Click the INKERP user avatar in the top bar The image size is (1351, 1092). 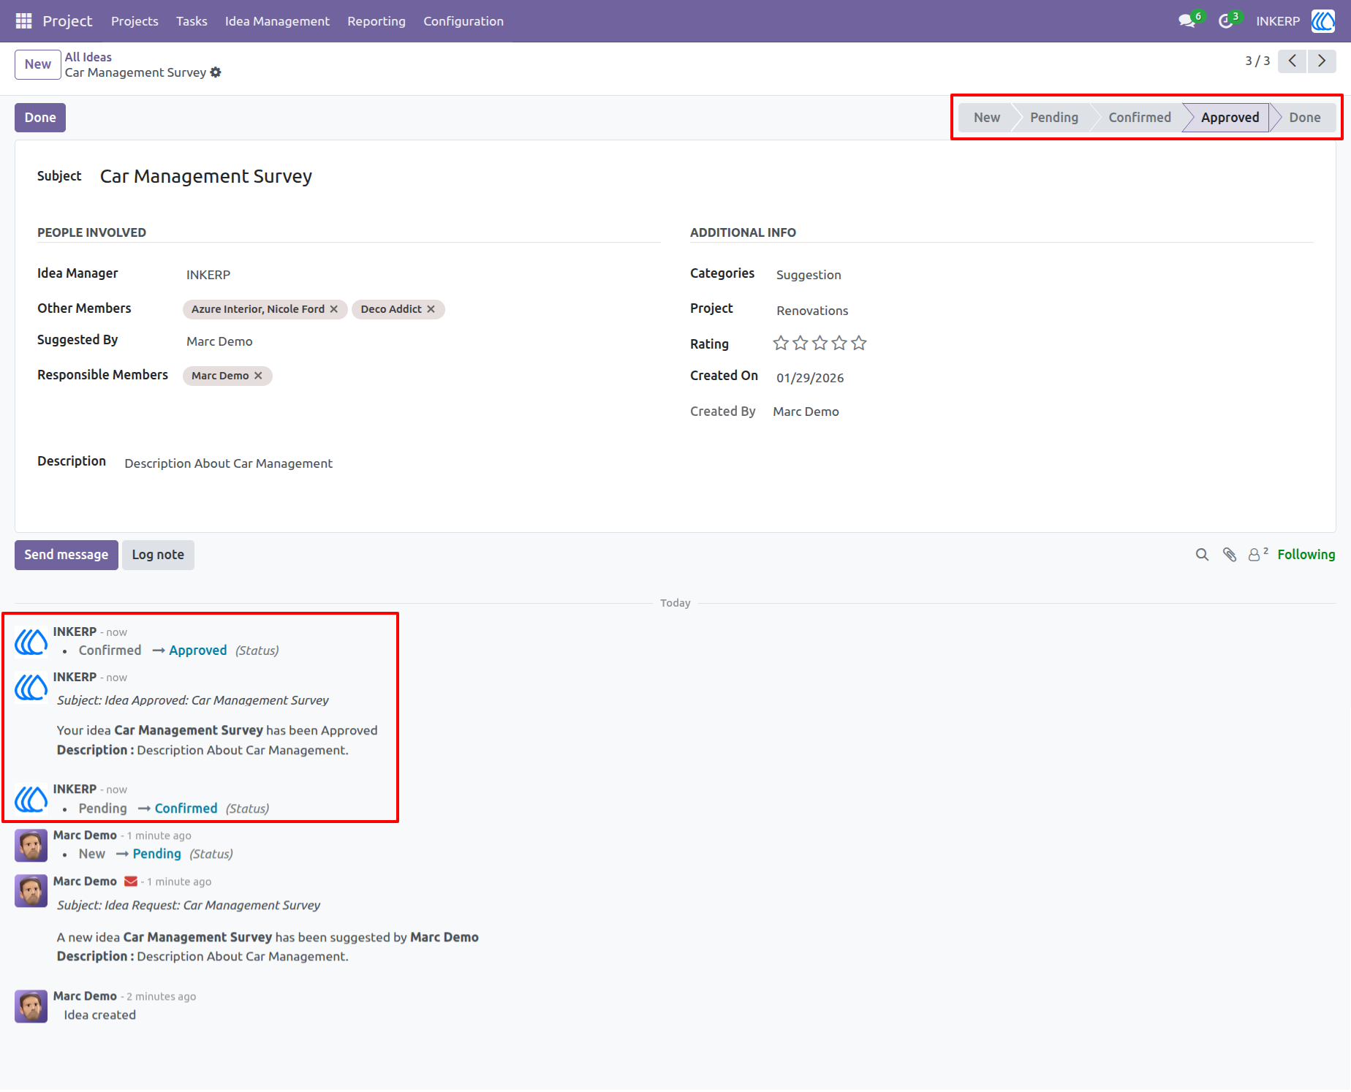pyautogui.click(x=1323, y=21)
